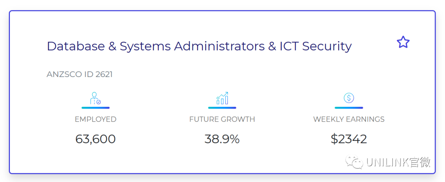
Task: Click the $2342 earnings value
Action: click(349, 139)
